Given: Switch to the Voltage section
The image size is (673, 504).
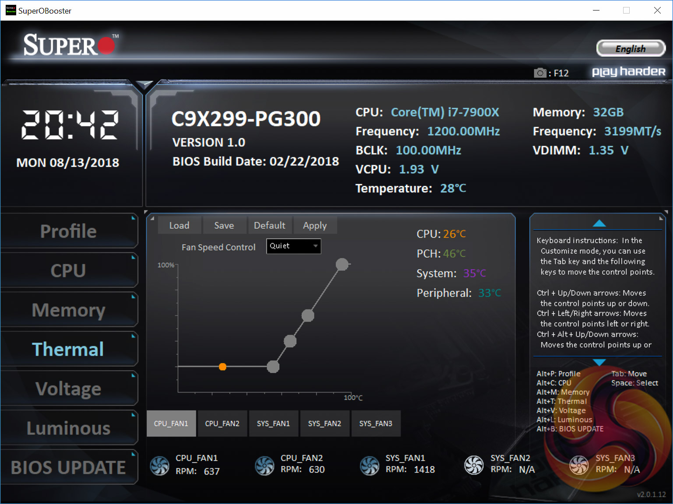Looking at the screenshot, I should click(x=69, y=388).
